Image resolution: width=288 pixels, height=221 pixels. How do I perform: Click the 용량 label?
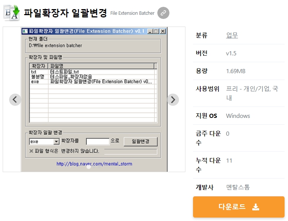(201, 71)
